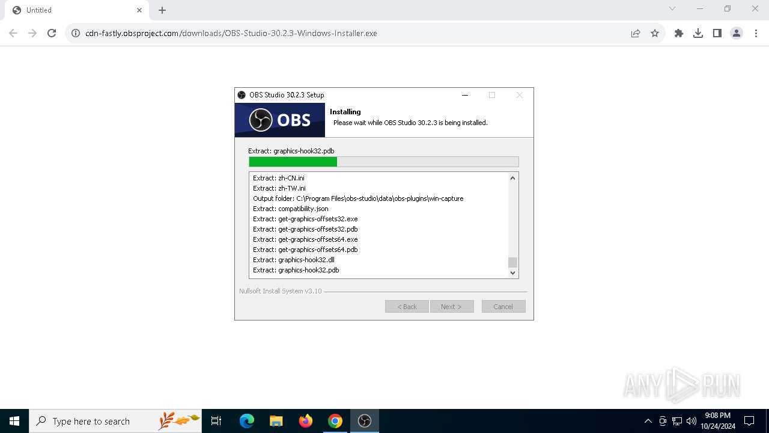Select log line 'Extract: zh-CN.ini'

coord(279,178)
